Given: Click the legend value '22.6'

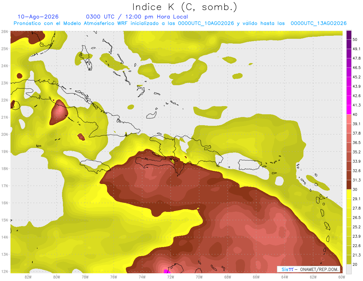Looking at the screenshot, I should pos(357,246).
